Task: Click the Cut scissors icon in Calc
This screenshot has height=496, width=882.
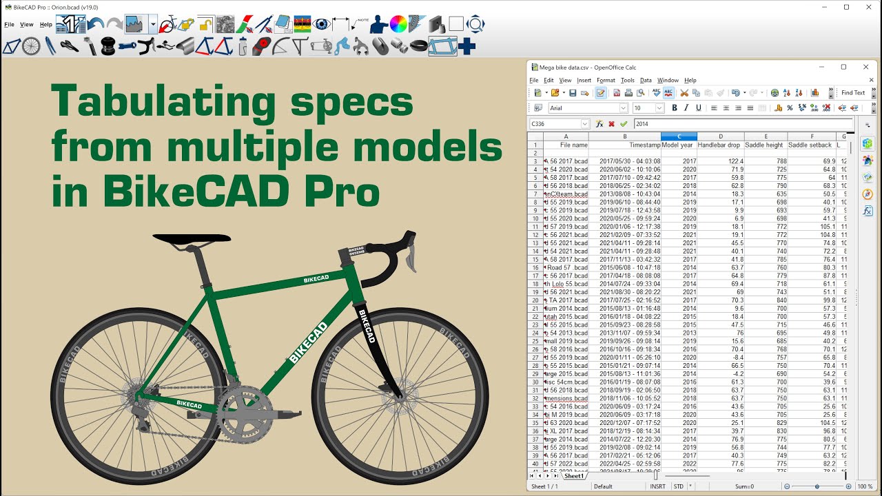Action: point(684,93)
